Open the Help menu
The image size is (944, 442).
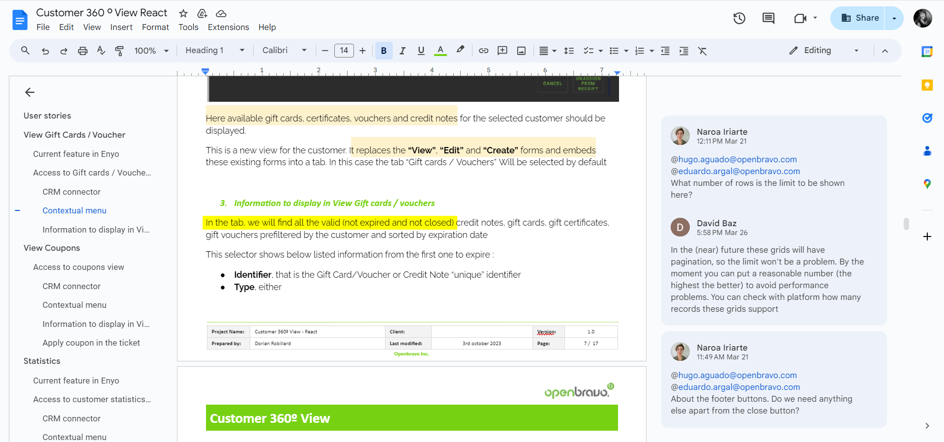pos(267,27)
